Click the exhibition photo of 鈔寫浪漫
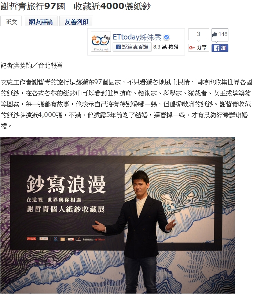 pos(118,215)
